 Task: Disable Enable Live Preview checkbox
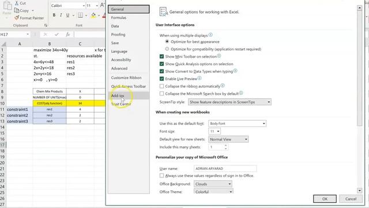(x=161, y=79)
